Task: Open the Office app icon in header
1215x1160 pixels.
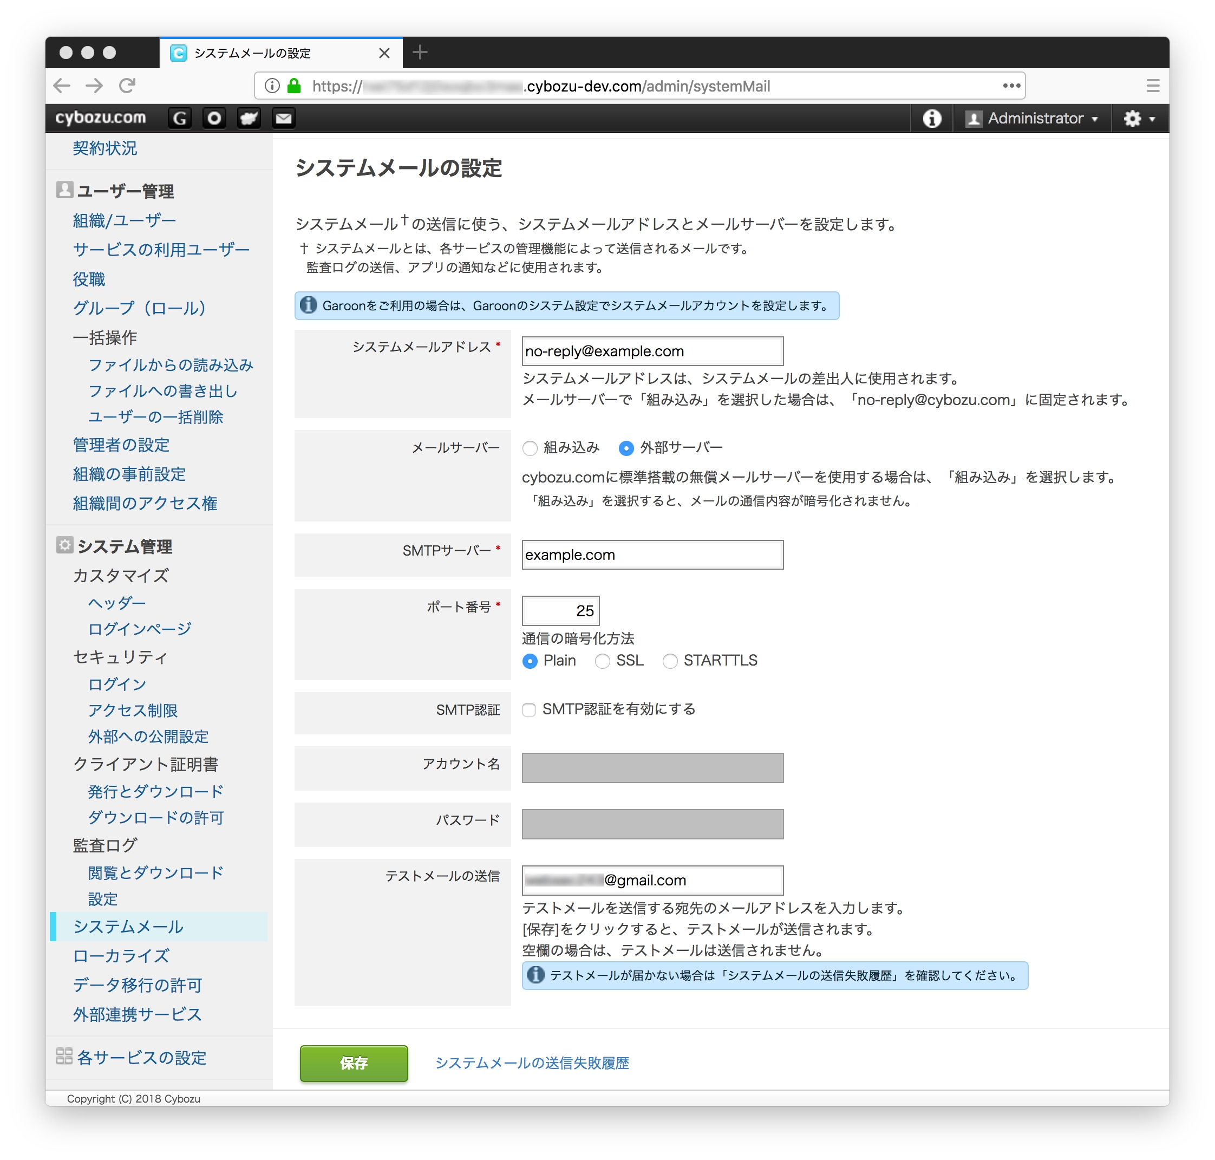Action: click(x=214, y=118)
